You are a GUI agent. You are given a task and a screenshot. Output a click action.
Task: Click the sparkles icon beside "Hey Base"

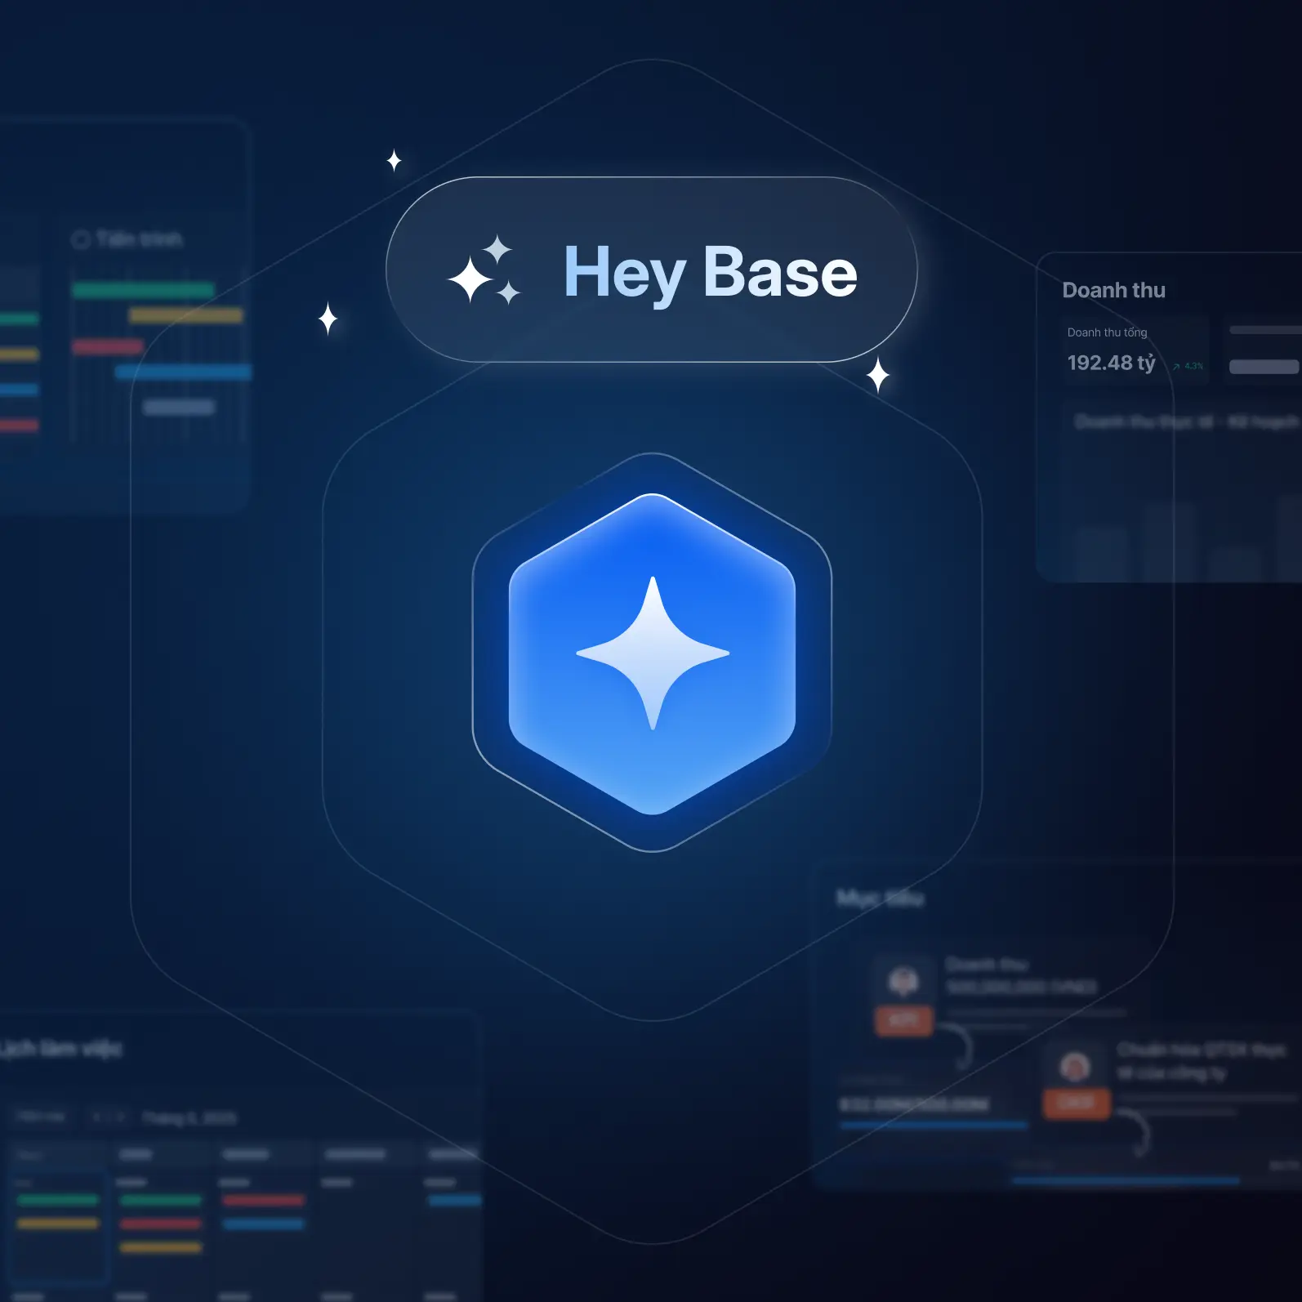pyautogui.click(x=485, y=270)
